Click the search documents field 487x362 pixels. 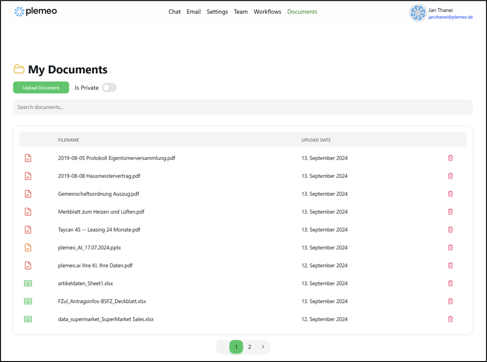coord(243,107)
